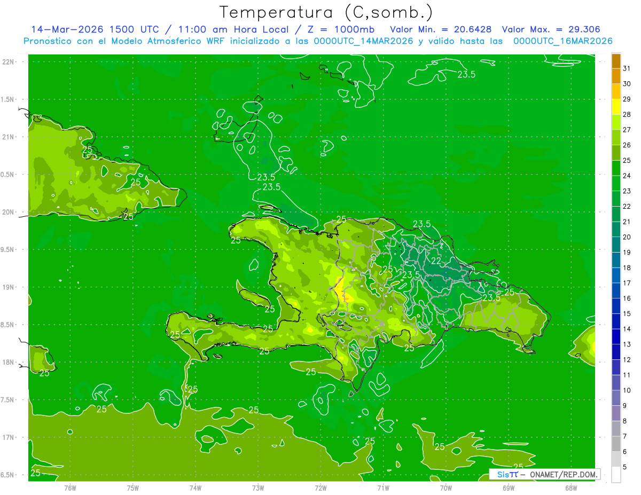Click the legend value 31
This screenshot has width=641, height=495.
[x=627, y=68]
